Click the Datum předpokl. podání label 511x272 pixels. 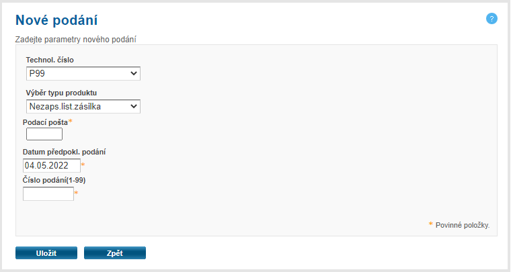coord(64,152)
